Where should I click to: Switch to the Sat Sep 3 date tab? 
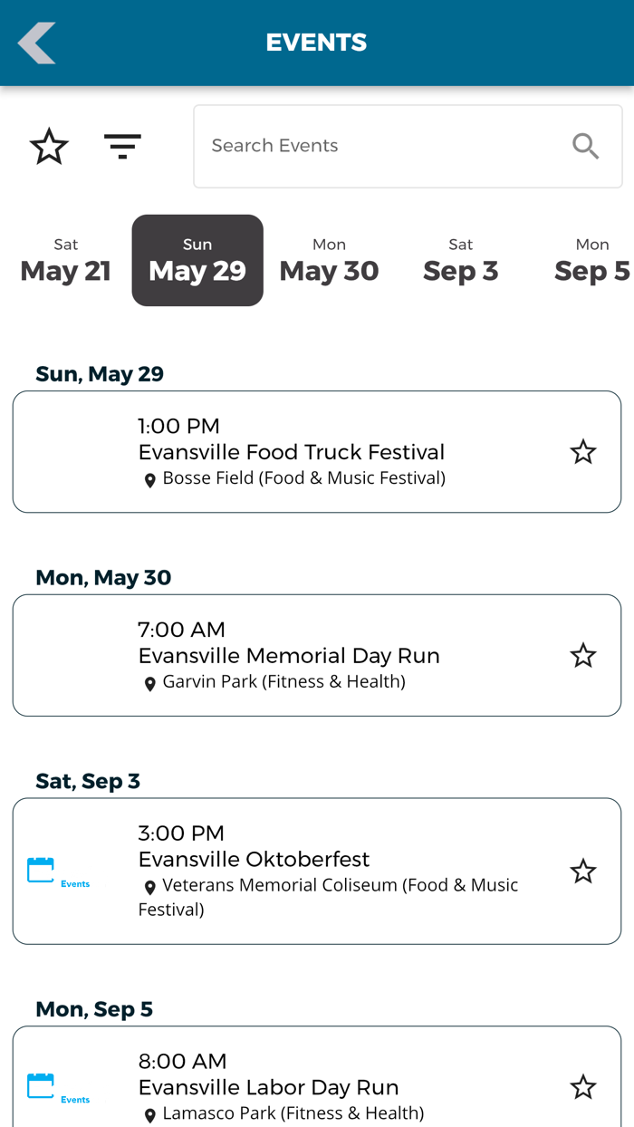(460, 260)
